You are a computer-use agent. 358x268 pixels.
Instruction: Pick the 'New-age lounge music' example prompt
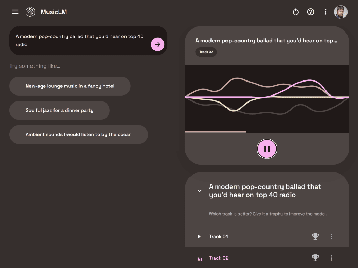(x=70, y=86)
